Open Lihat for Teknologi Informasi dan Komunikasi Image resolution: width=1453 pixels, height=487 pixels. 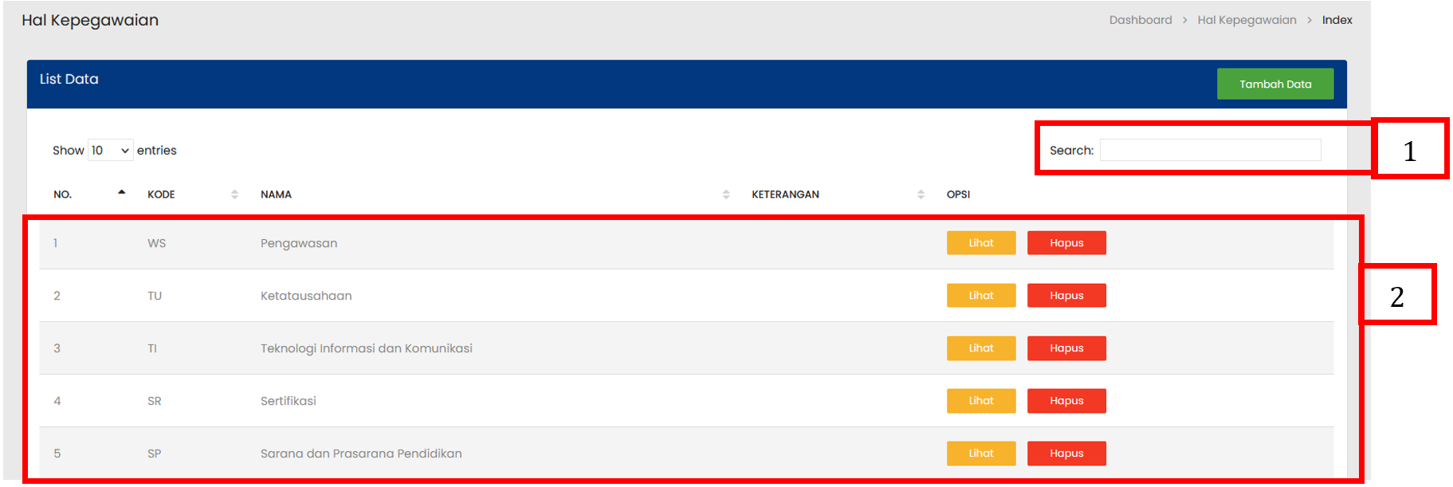980,348
